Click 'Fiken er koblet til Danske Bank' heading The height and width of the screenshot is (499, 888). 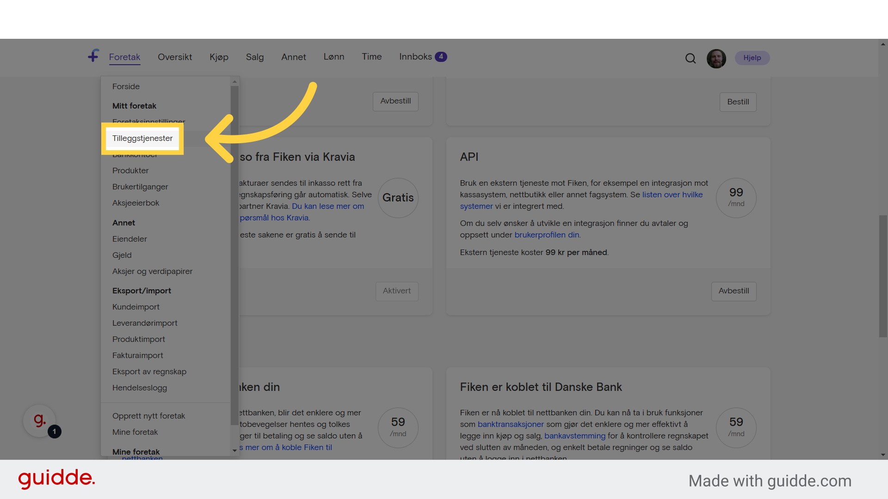coord(541,387)
